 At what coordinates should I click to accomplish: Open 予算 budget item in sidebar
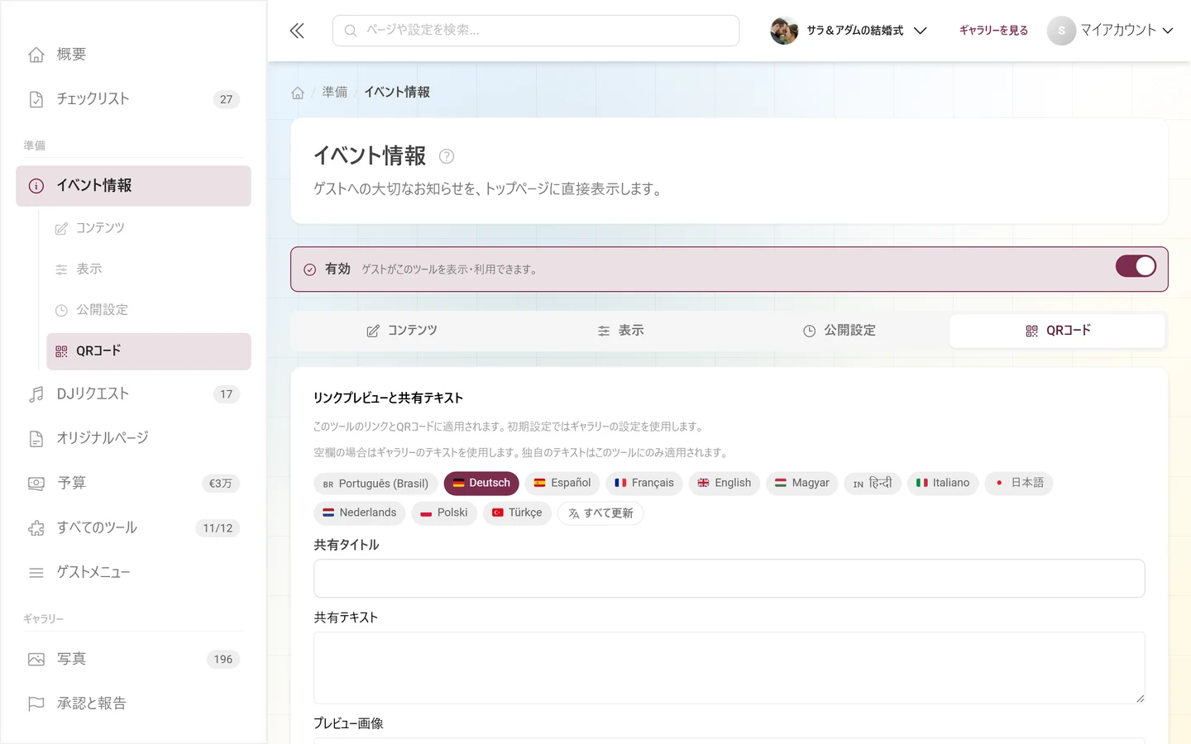[x=133, y=483]
